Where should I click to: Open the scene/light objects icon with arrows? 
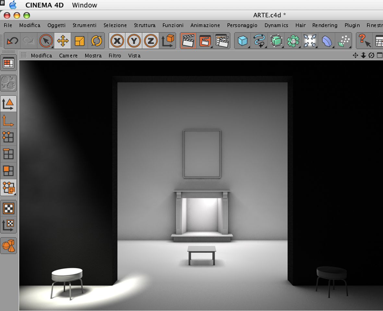(x=310, y=41)
